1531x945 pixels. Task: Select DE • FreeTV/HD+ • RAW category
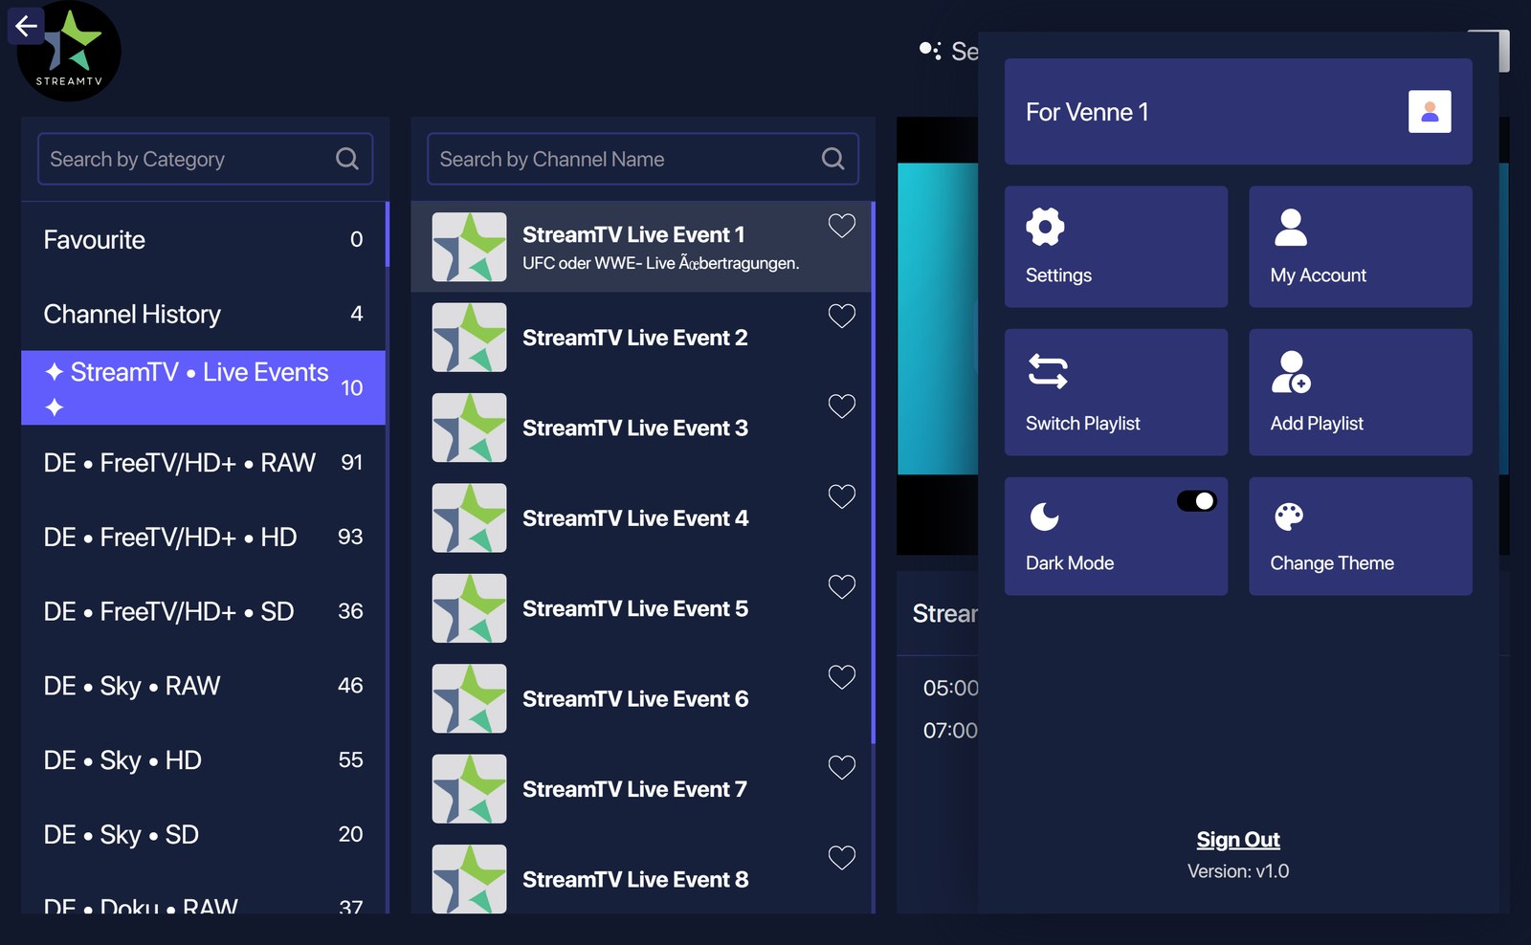[x=203, y=463]
